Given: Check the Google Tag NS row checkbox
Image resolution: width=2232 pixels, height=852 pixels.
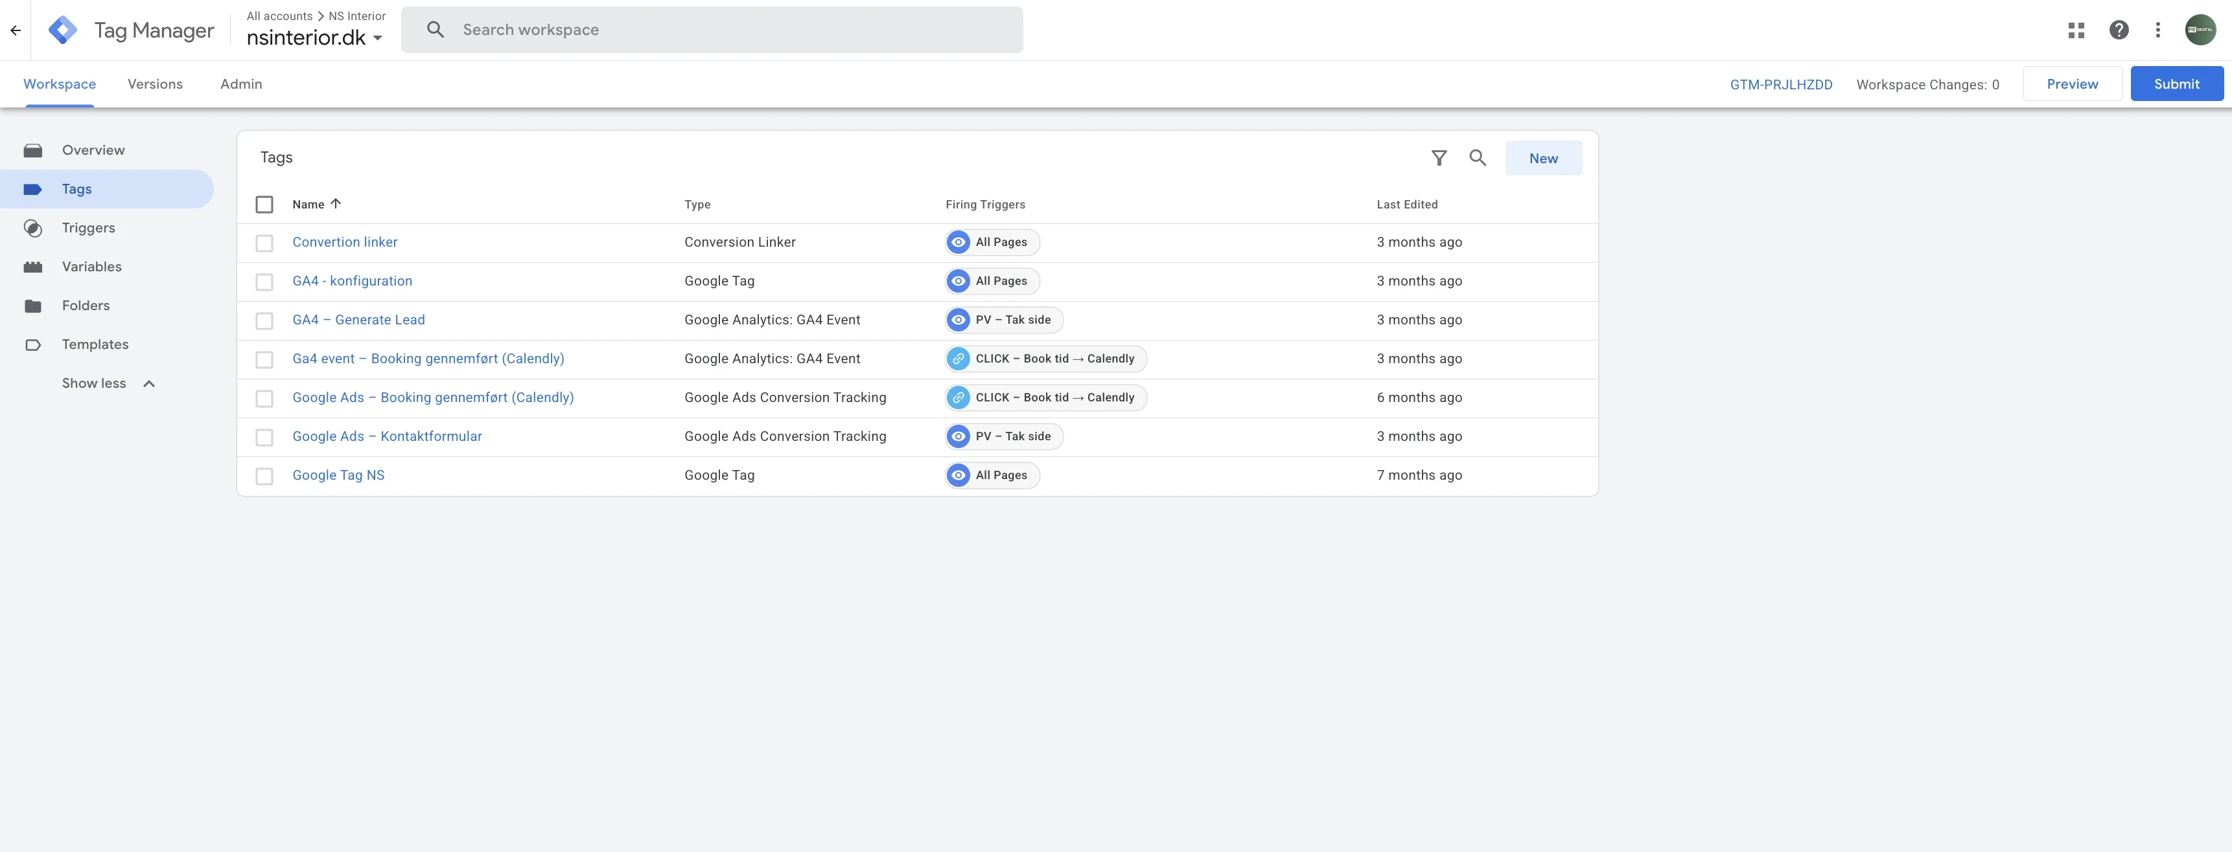Looking at the screenshot, I should (264, 477).
